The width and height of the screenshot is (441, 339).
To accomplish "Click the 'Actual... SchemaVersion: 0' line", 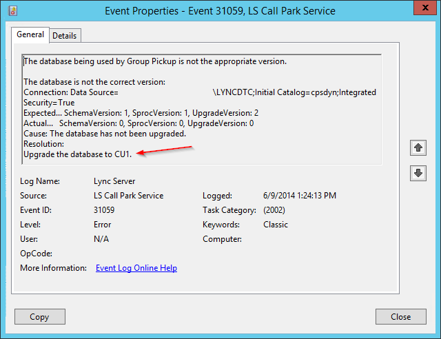I will (139, 123).
